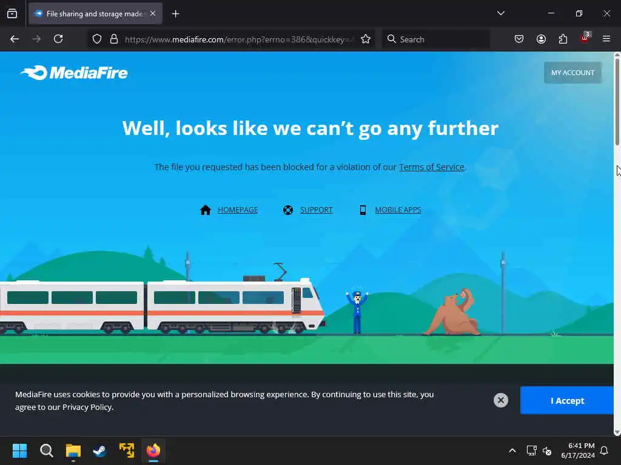Click the house icon beside HOMEPAGE
Viewport: 621px width, 465px height.
[x=206, y=210]
